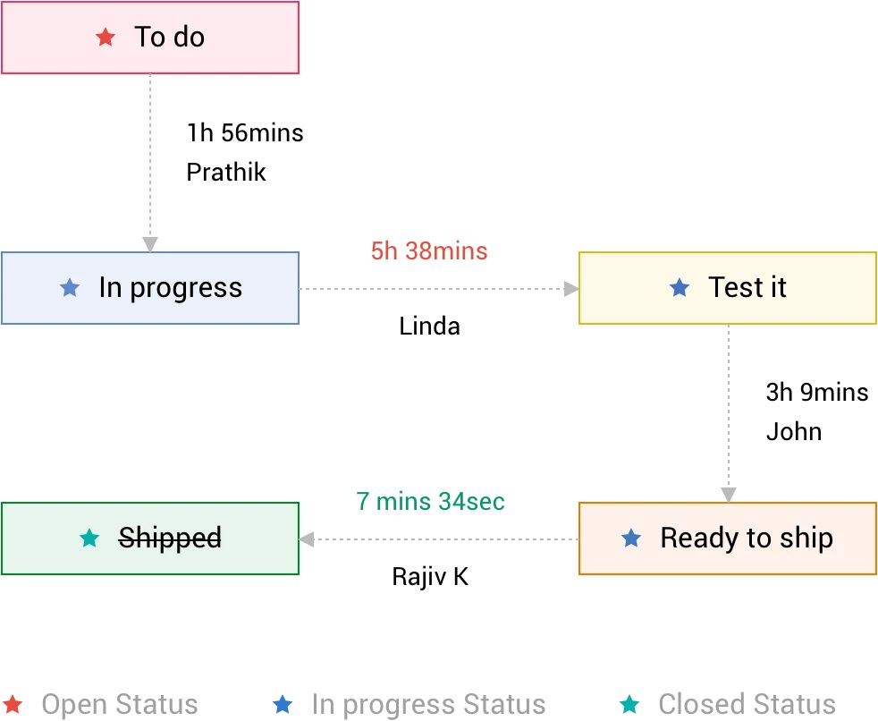Click the teal Closed Status legend star

click(629, 705)
